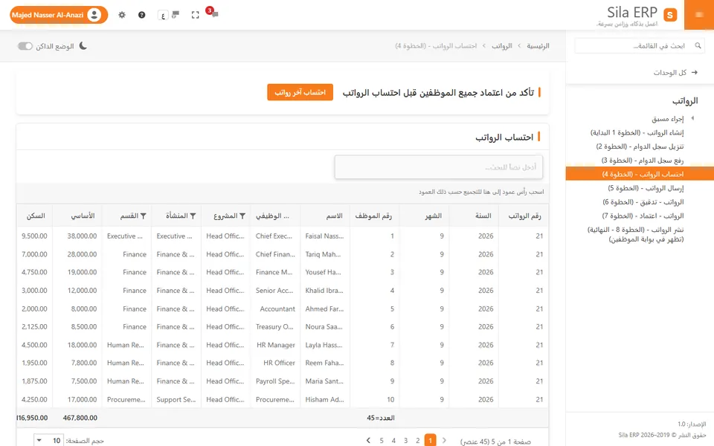Toggle the الوضع الداكن switch

[x=25, y=46]
